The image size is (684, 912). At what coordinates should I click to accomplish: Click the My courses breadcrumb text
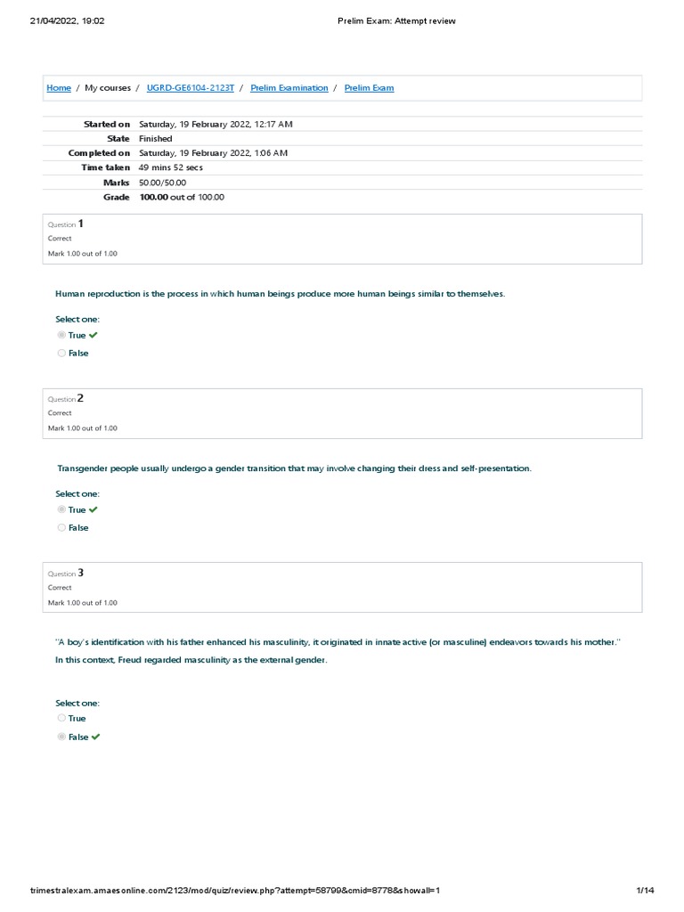(108, 88)
